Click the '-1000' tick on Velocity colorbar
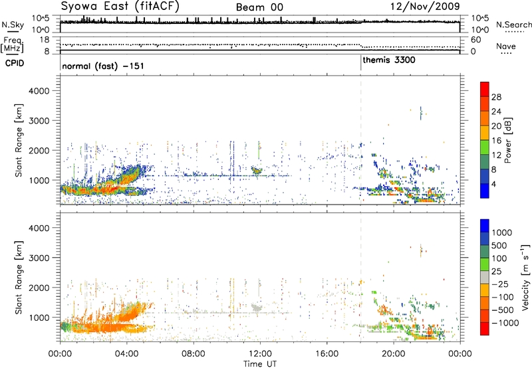This screenshot has width=532, height=368. (x=505, y=323)
